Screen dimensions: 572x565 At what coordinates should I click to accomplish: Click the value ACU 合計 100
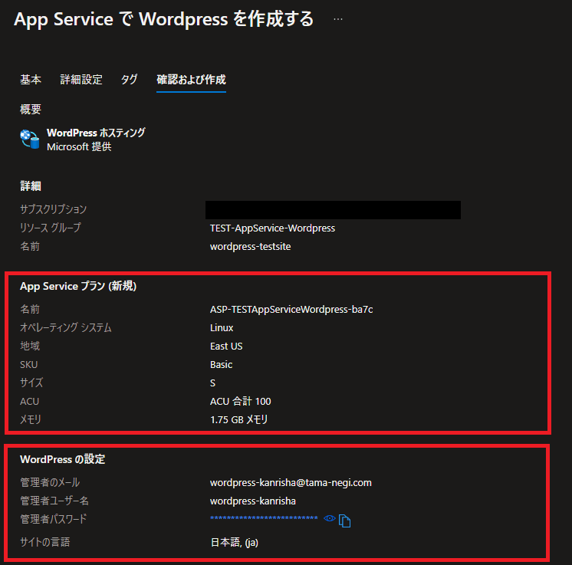[x=241, y=401]
